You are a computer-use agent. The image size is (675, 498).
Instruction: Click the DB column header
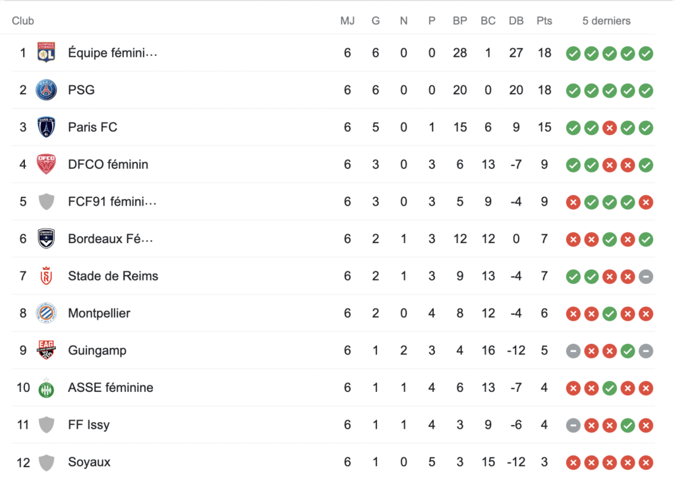tap(516, 20)
